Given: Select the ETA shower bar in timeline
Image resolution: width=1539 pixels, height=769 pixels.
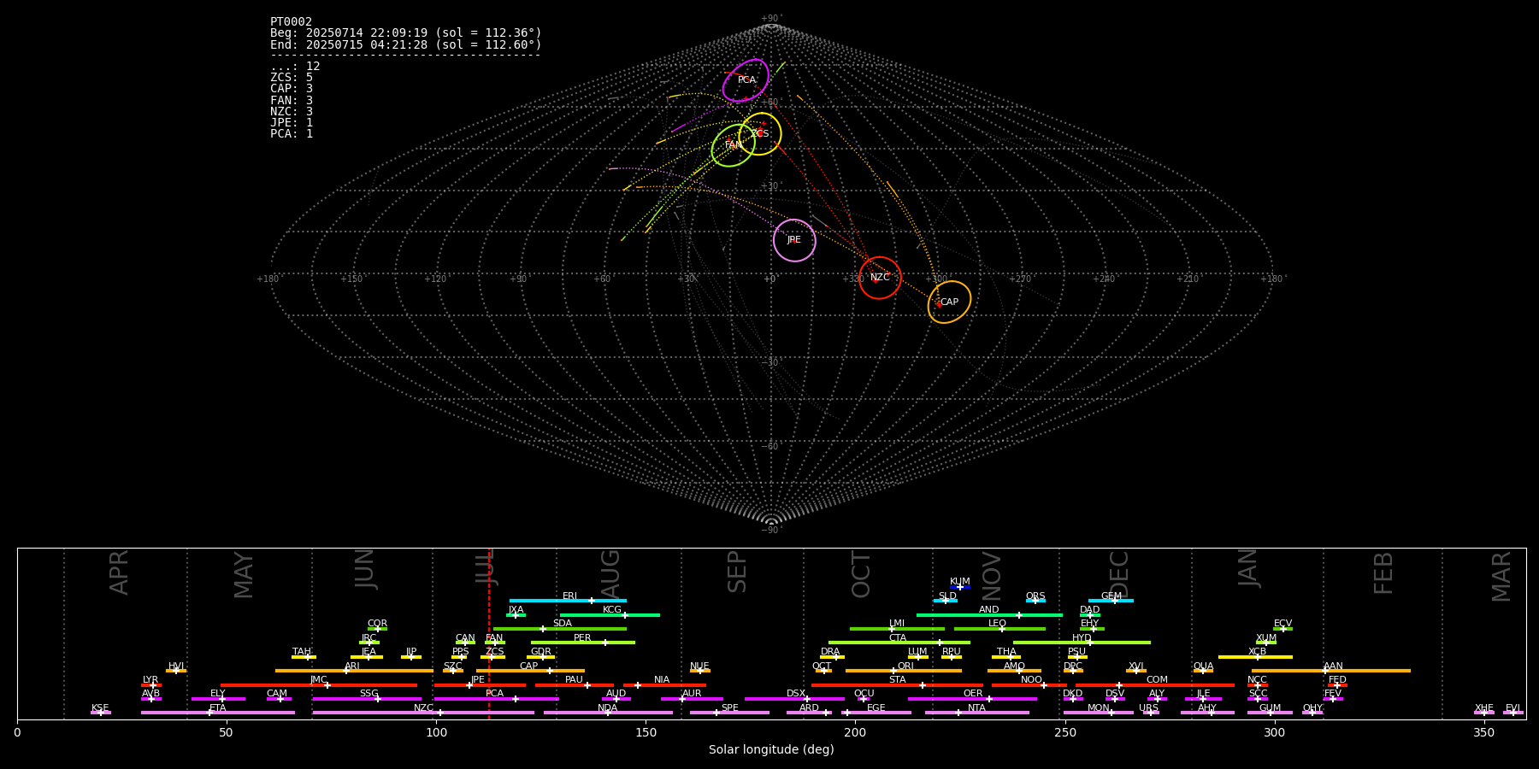Looking at the screenshot, I should pos(218,713).
